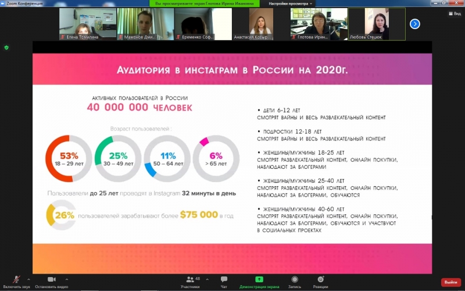The height and width of the screenshot is (291, 465).
Task: Open the Настройки просмотра dropdown
Action: (290, 3)
